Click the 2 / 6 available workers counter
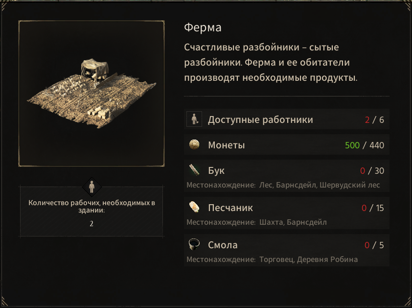 point(374,120)
